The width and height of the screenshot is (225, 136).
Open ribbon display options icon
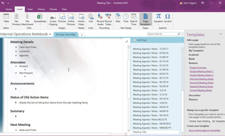point(202,3)
